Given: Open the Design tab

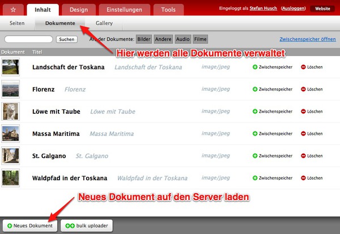Looking at the screenshot, I should point(79,10).
